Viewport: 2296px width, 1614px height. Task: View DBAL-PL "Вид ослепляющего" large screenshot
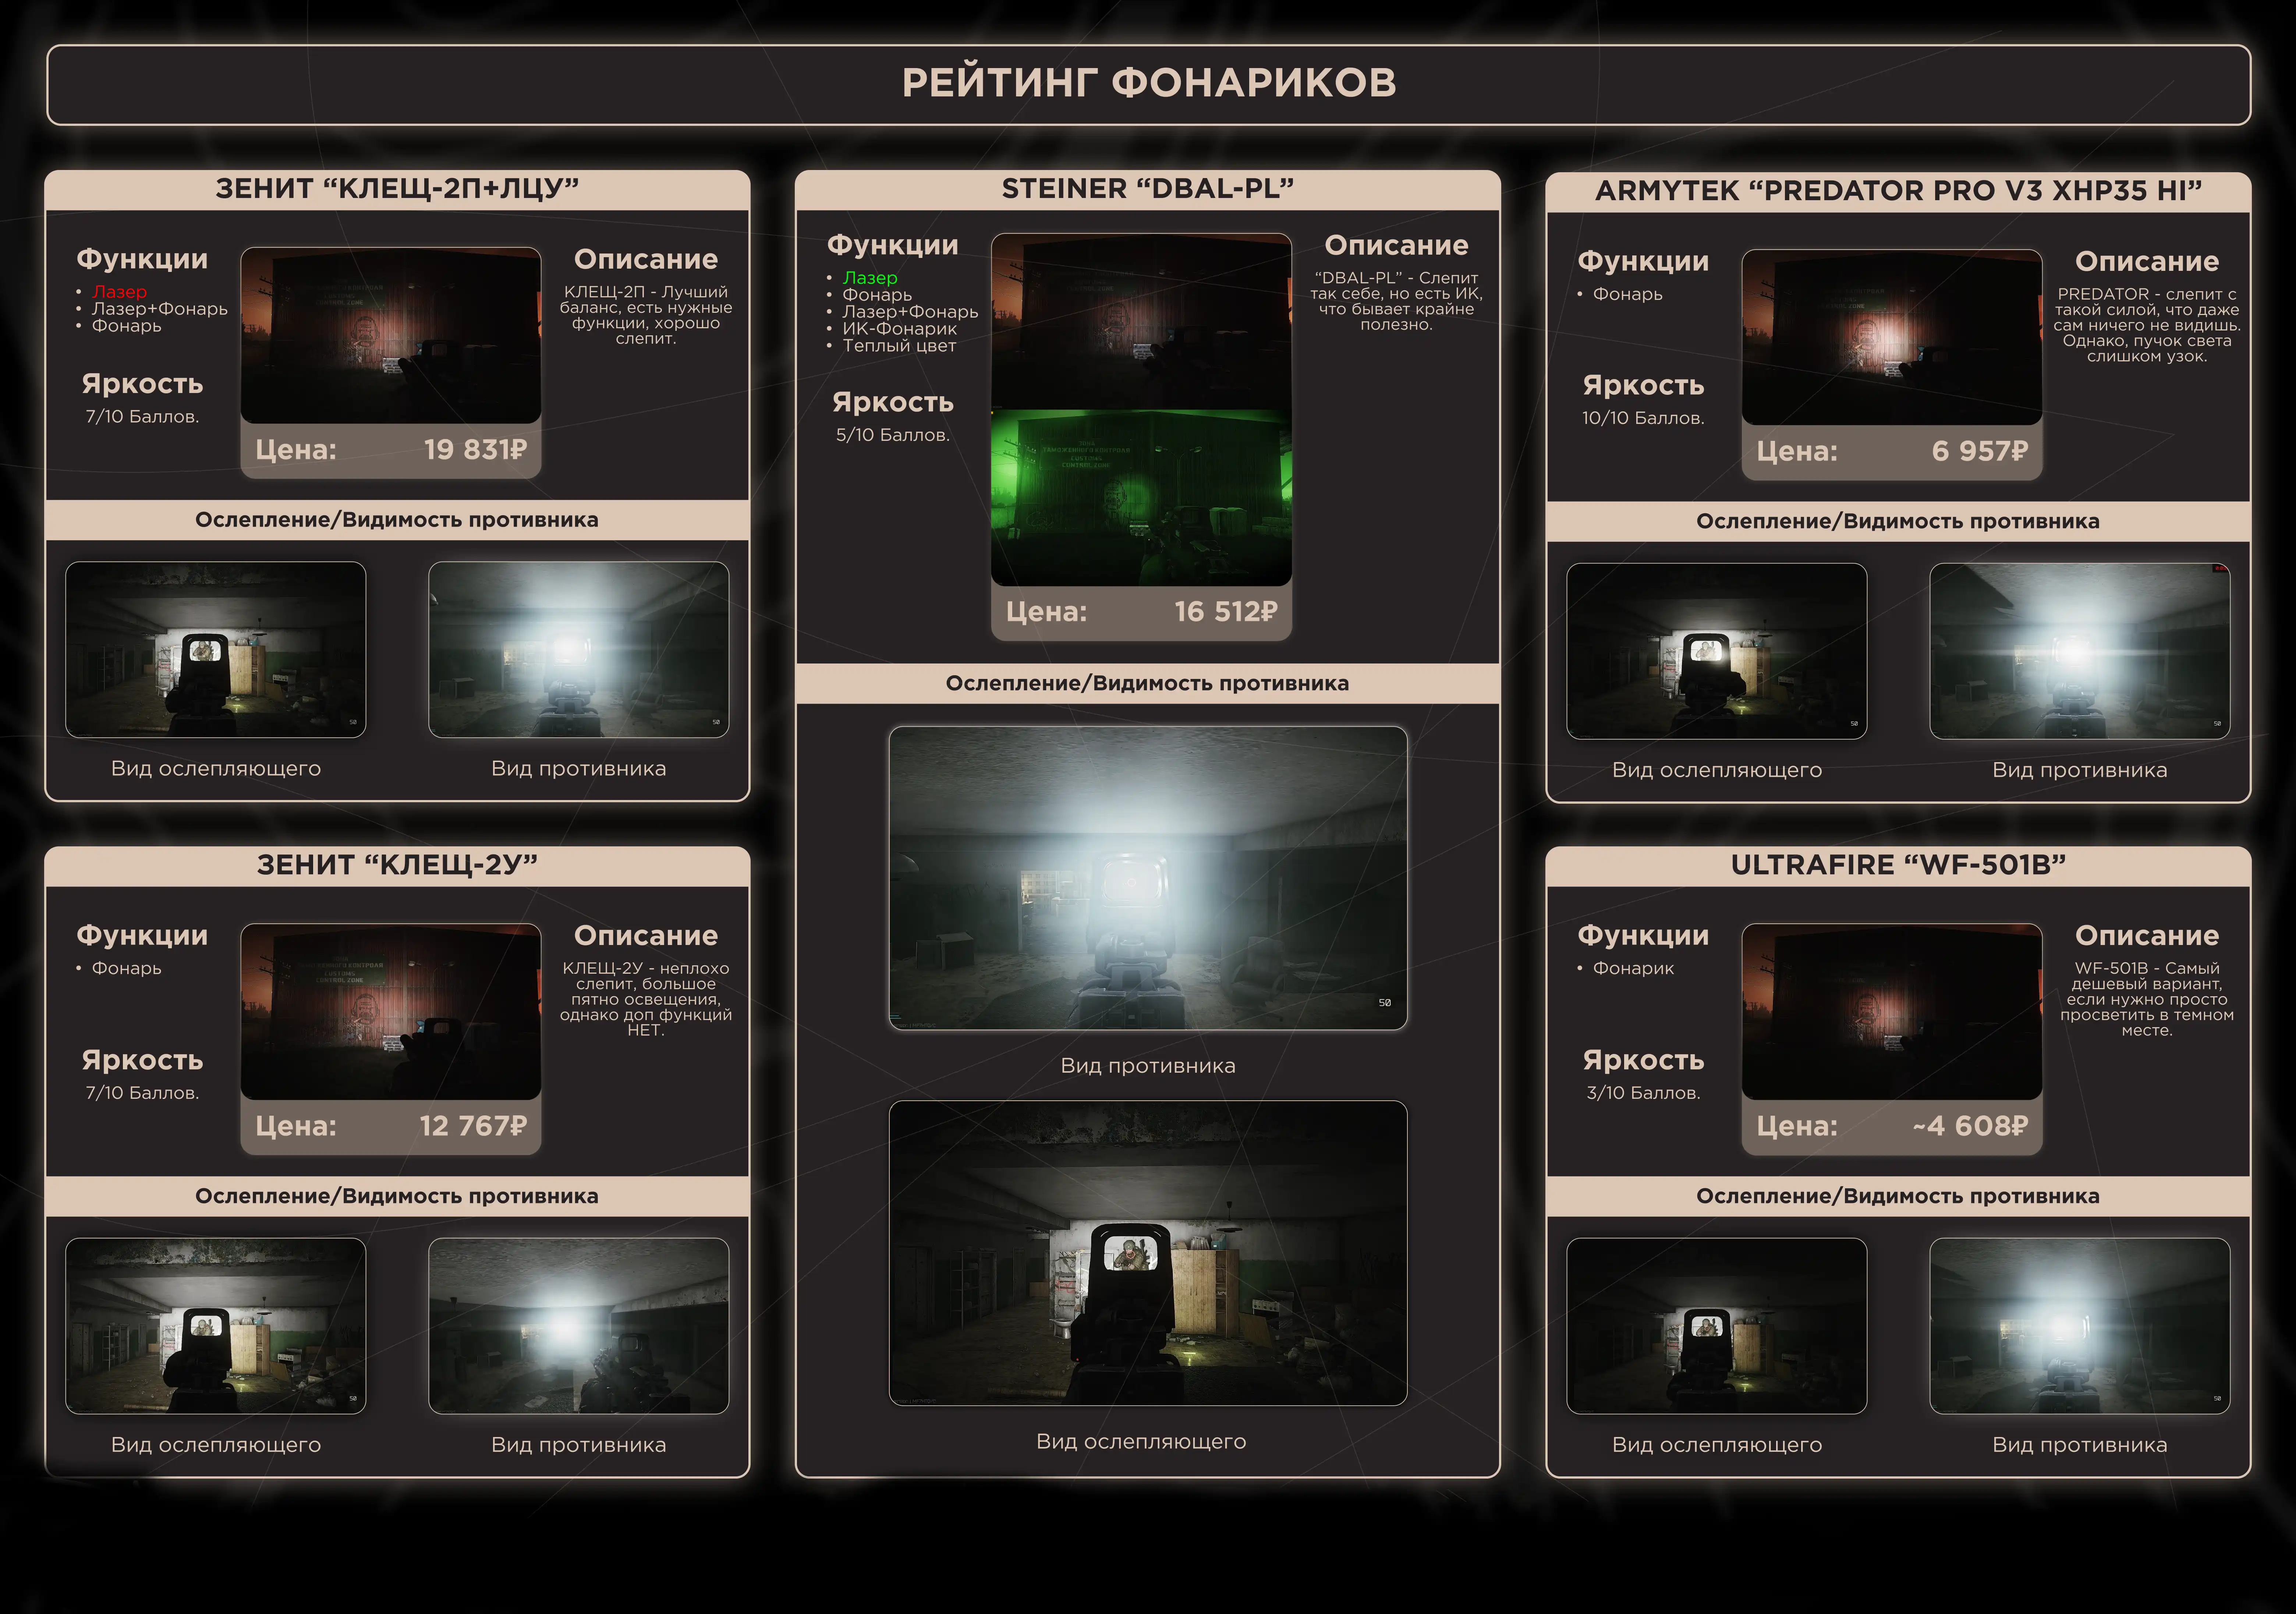point(1148,1253)
